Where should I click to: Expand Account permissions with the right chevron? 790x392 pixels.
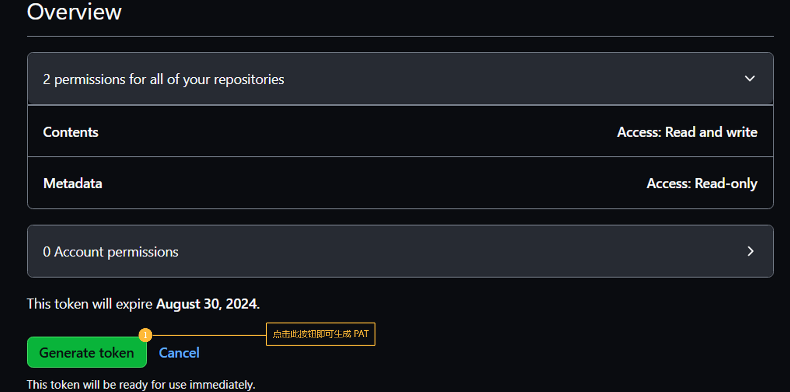(x=750, y=251)
